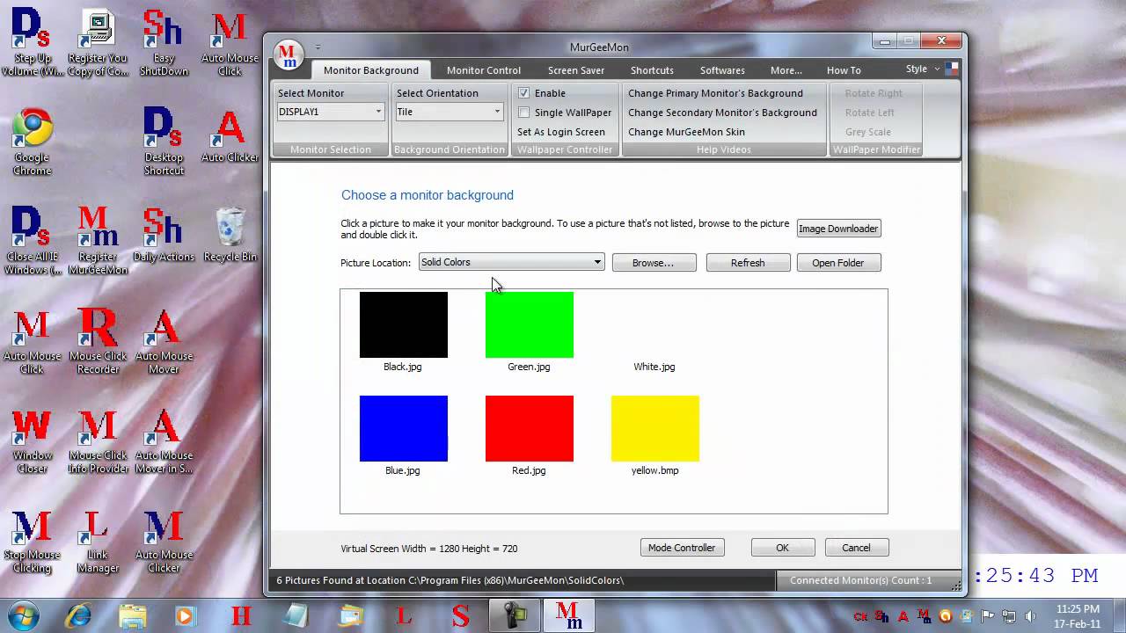Open Auto Mouse Mover desktop icon
Screen dimensions: 1126x633
coord(164,340)
